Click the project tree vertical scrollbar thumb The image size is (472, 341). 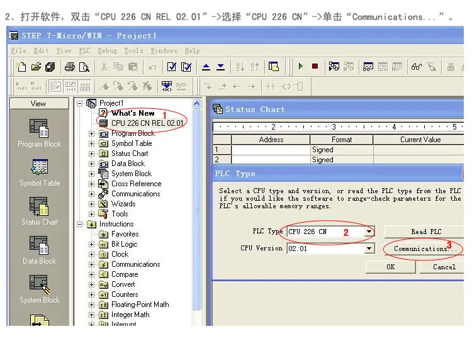tap(196, 209)
